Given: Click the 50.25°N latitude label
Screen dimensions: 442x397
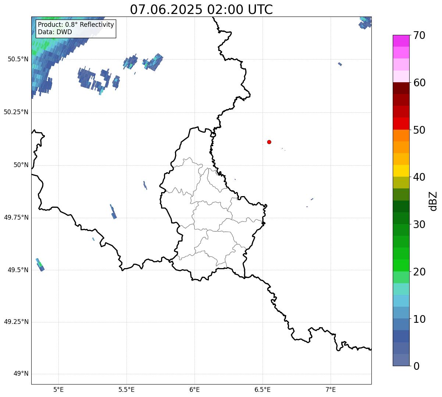Looking at the screenshot, I should click(x=16, y=112).
